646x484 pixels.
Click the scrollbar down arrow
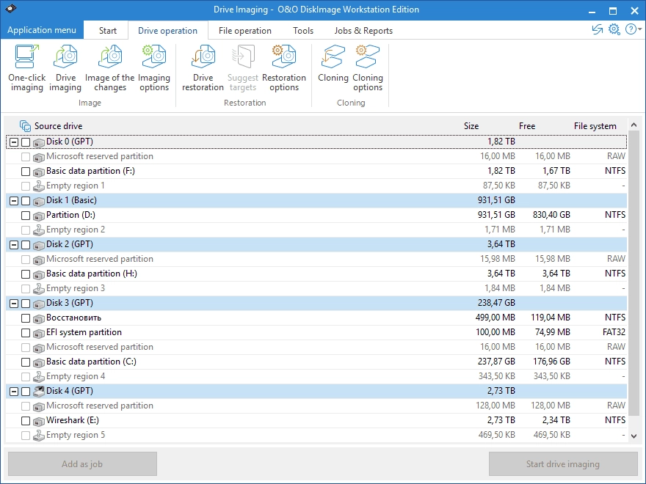coord(634,436)
